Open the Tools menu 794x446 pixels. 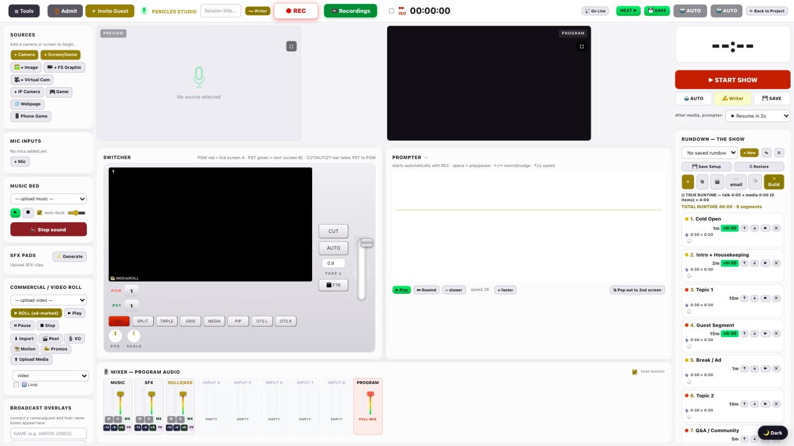point(24,11)
